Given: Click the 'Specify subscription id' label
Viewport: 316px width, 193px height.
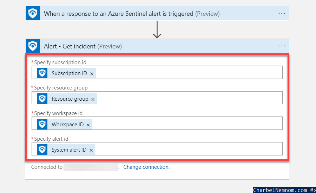Looking at the screenshot, I should click(x=60, y=62).
